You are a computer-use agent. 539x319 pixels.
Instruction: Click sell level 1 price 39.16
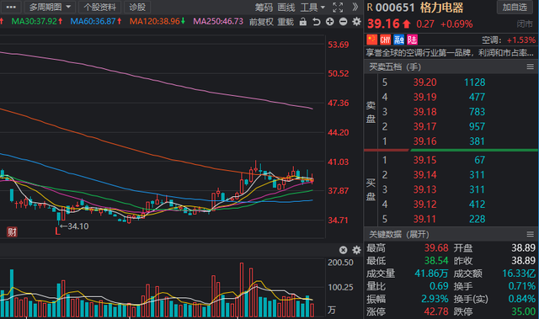[424, 141]
